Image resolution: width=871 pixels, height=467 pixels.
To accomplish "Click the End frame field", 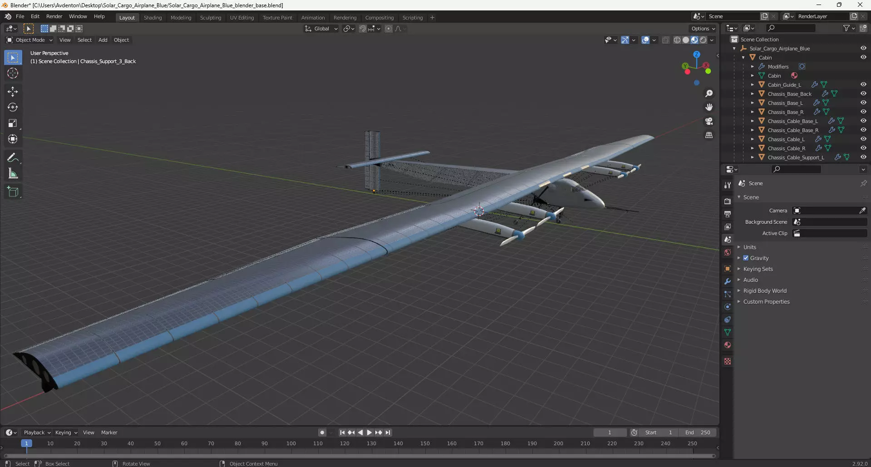I will click(698, 433).
